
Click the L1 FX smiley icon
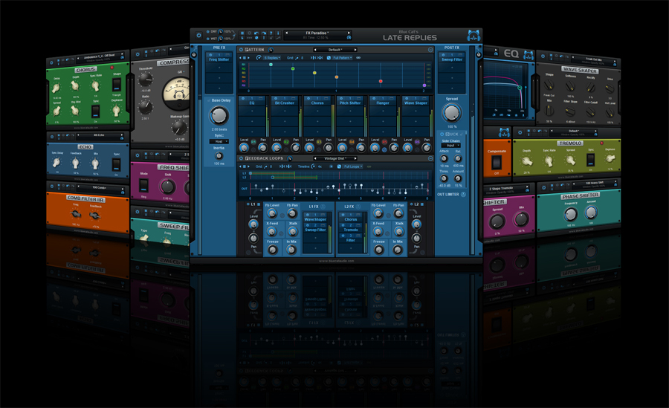pos(323,207)
